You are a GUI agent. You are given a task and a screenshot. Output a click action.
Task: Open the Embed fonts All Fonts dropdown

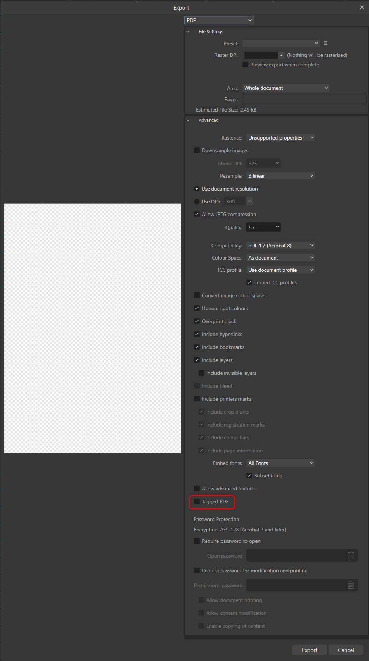point(281,463)
